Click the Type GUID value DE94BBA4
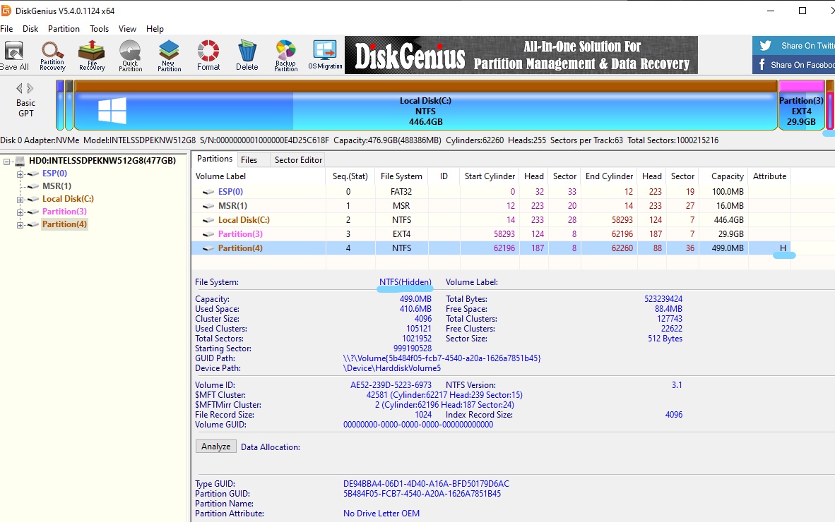 pos(426,484)
